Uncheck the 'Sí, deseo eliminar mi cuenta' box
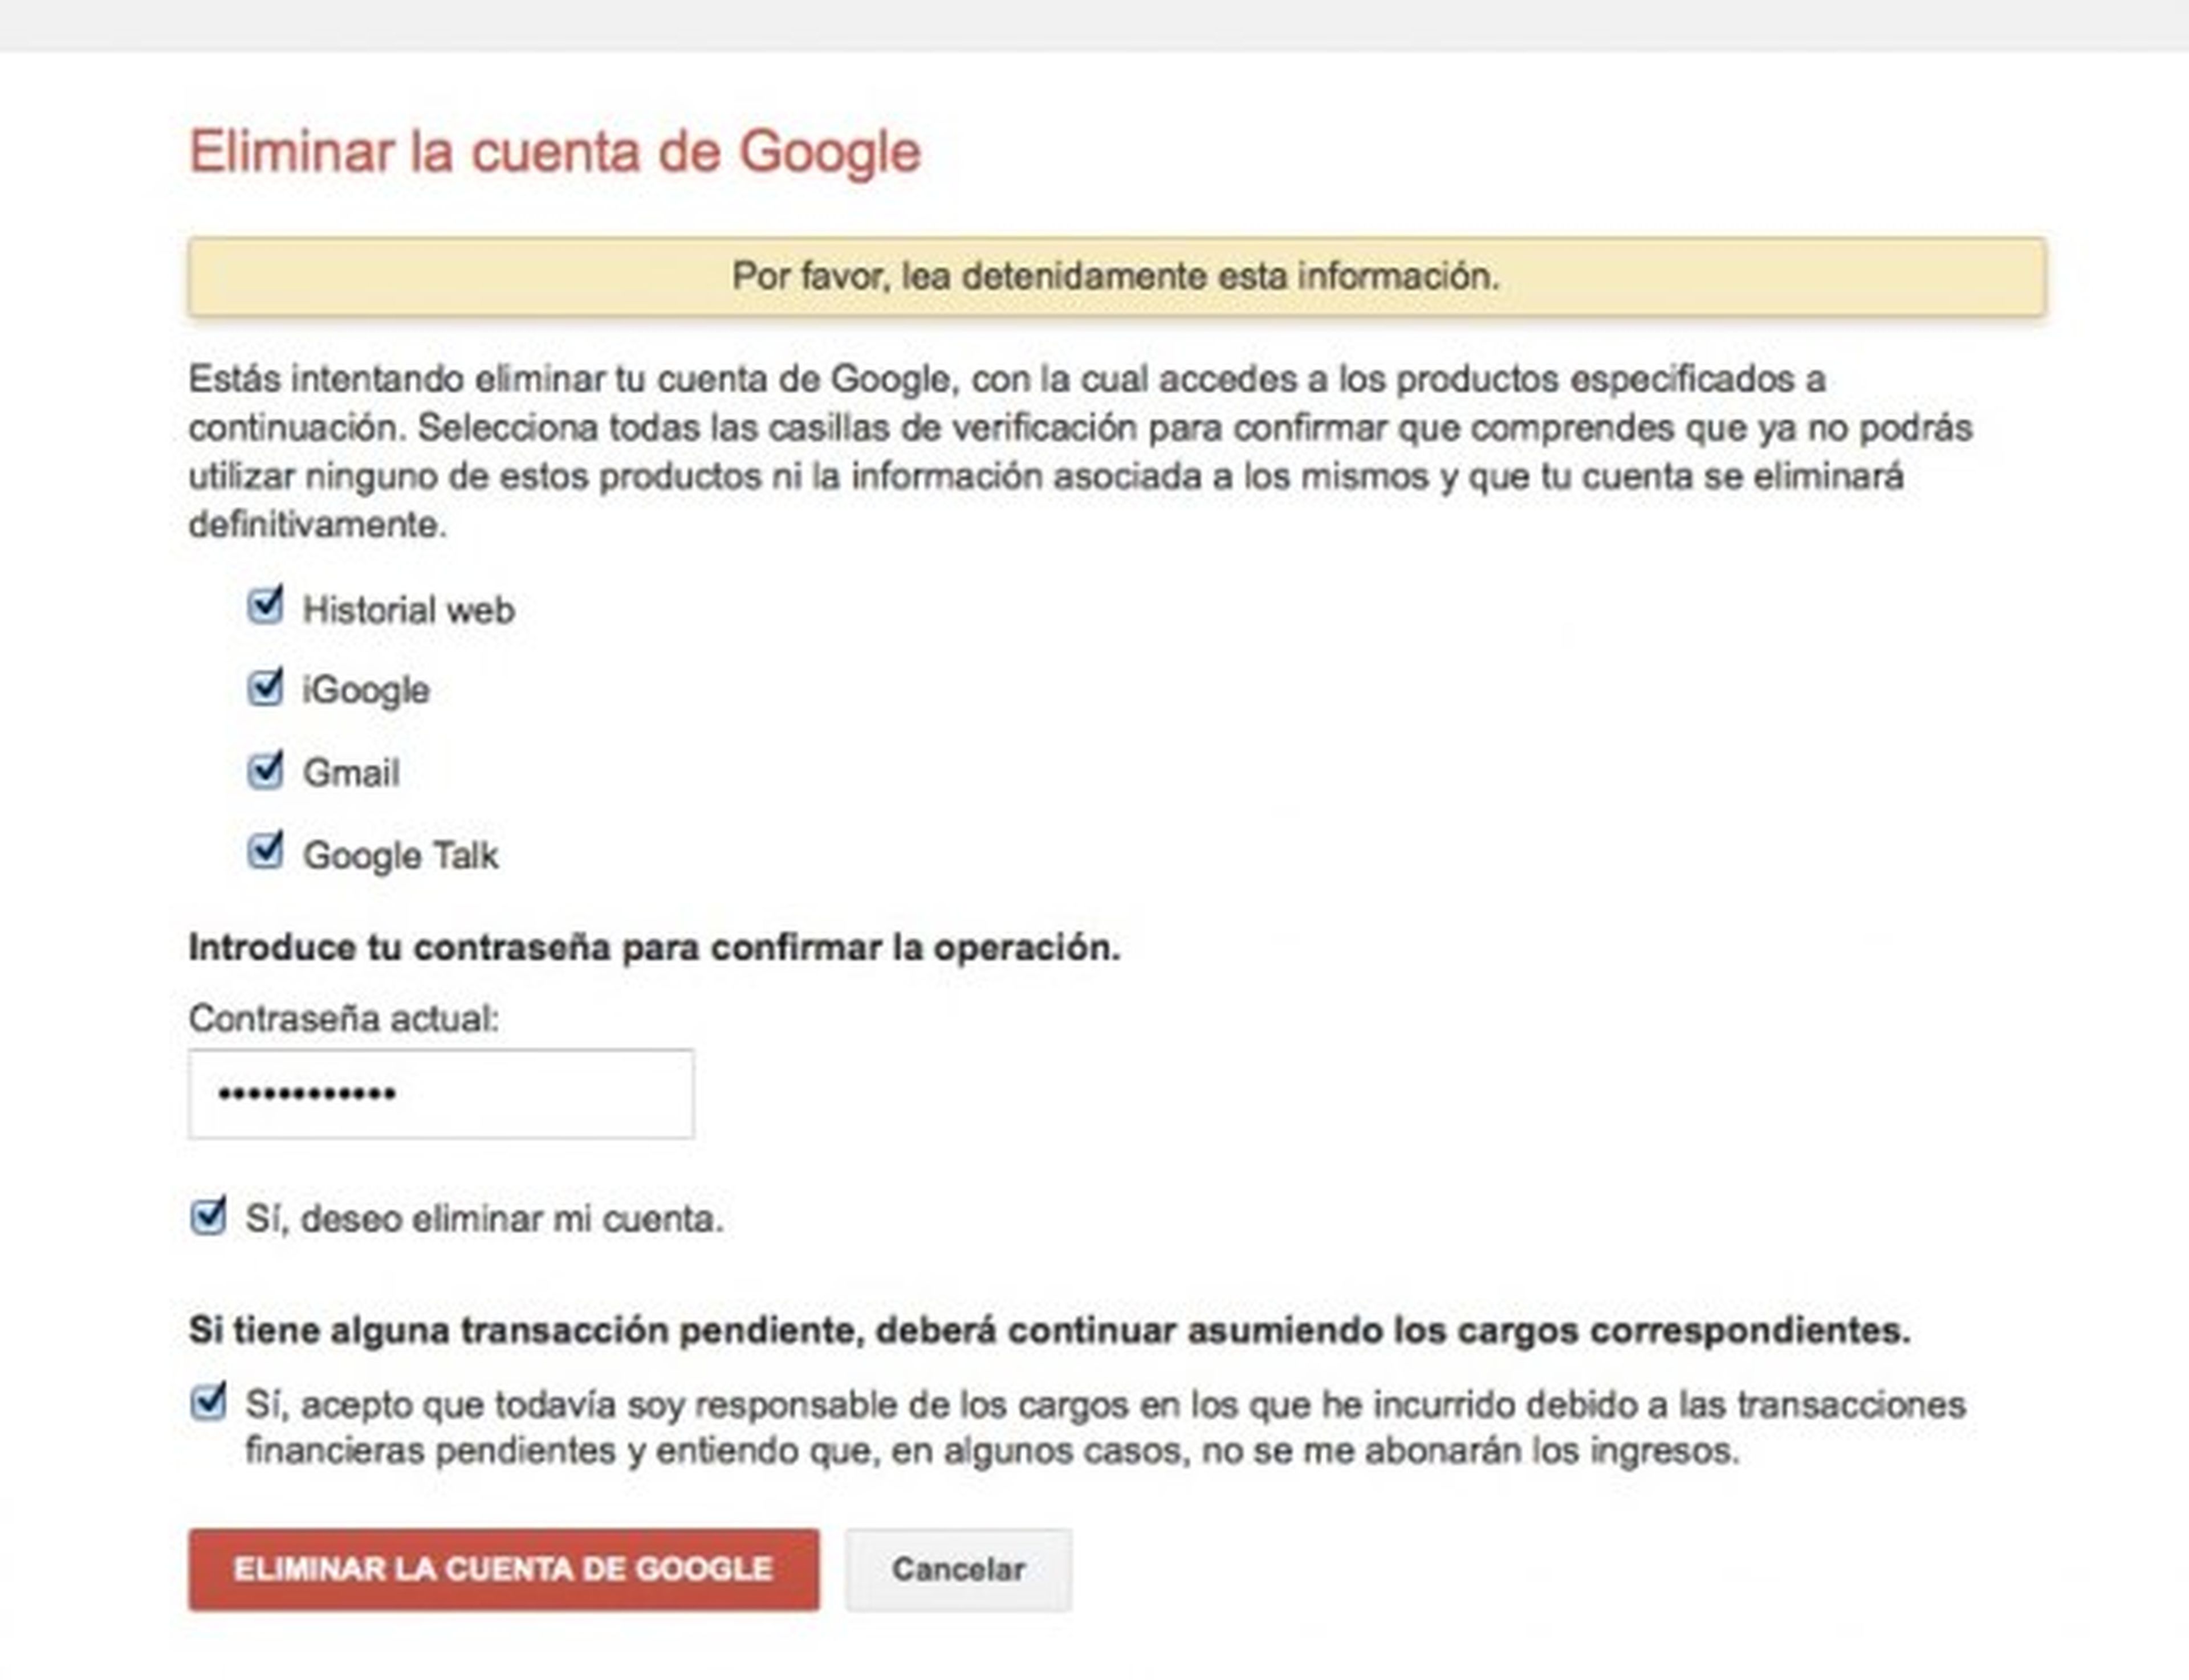Image resolution: width=2189 pixels, height=1680 pixels. click(208, 1217)
